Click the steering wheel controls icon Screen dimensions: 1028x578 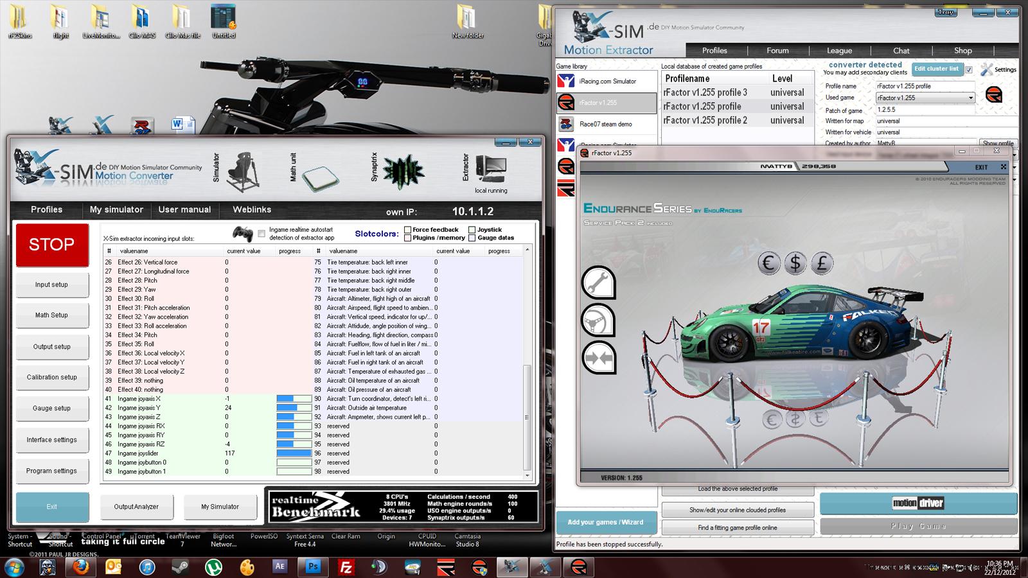598,320
